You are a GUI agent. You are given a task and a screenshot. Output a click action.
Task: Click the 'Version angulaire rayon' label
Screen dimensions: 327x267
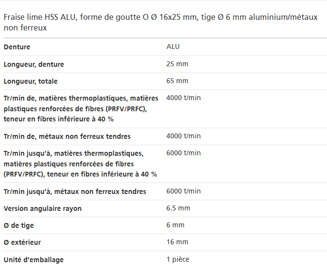43,208
